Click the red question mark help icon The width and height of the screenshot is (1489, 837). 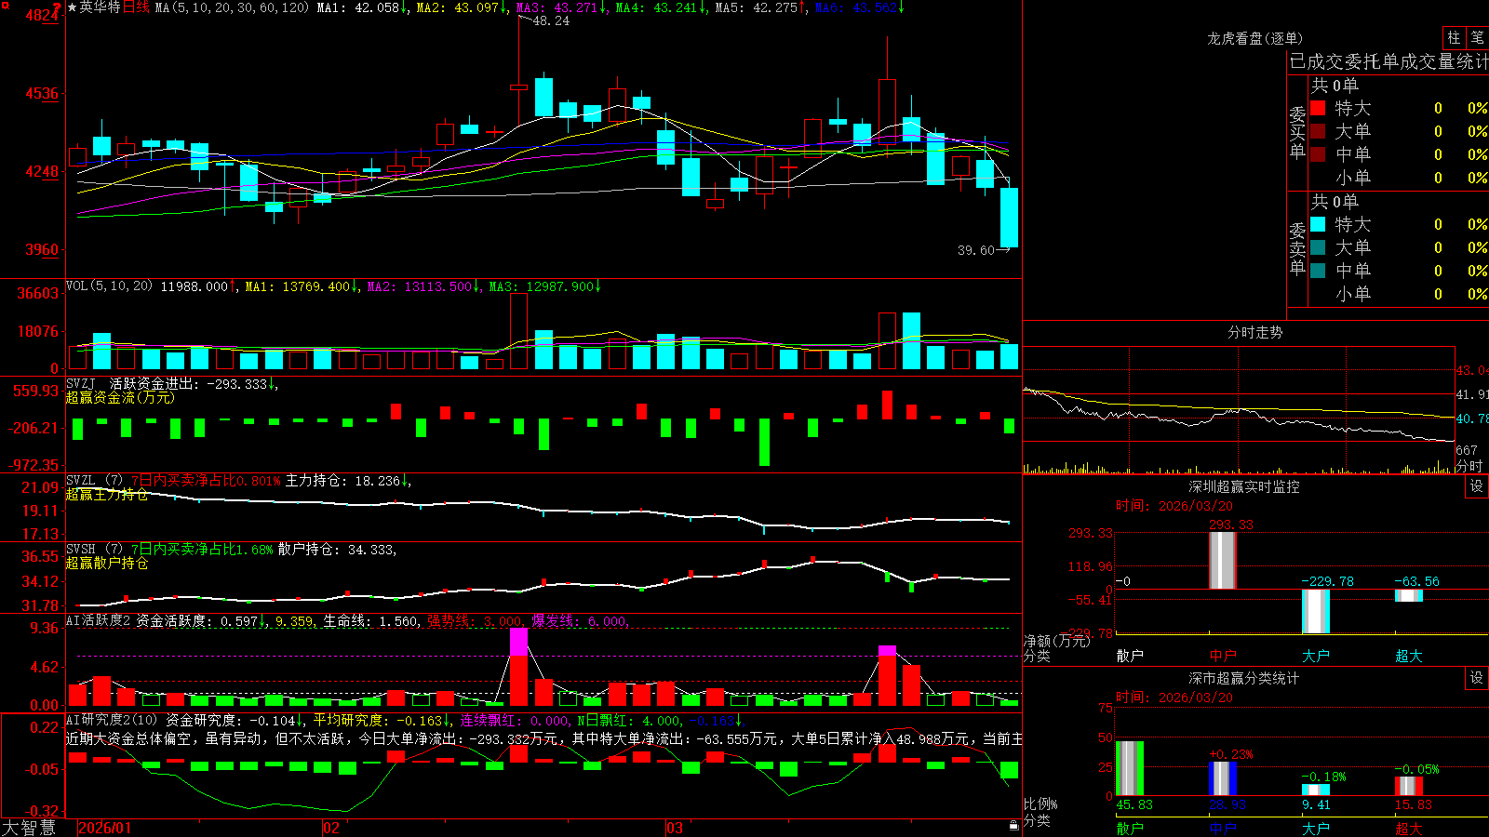(57, 7)
